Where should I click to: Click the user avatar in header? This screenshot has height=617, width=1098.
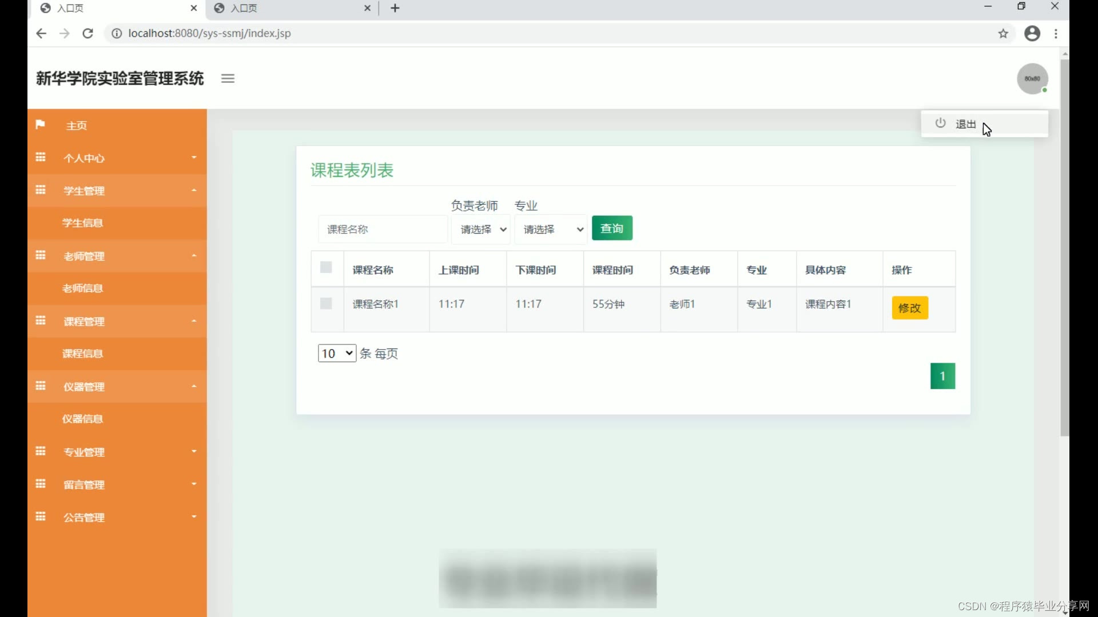1032,79
